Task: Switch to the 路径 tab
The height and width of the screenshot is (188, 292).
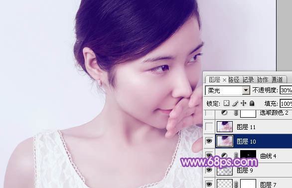Action: 234,80
